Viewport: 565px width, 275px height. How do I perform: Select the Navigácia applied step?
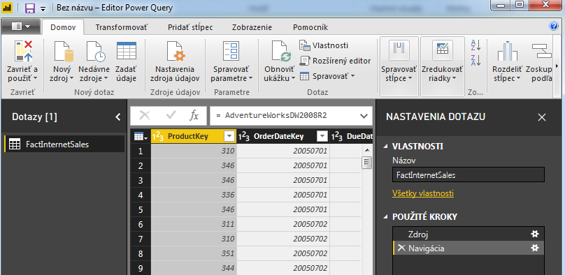click(468, 248)
